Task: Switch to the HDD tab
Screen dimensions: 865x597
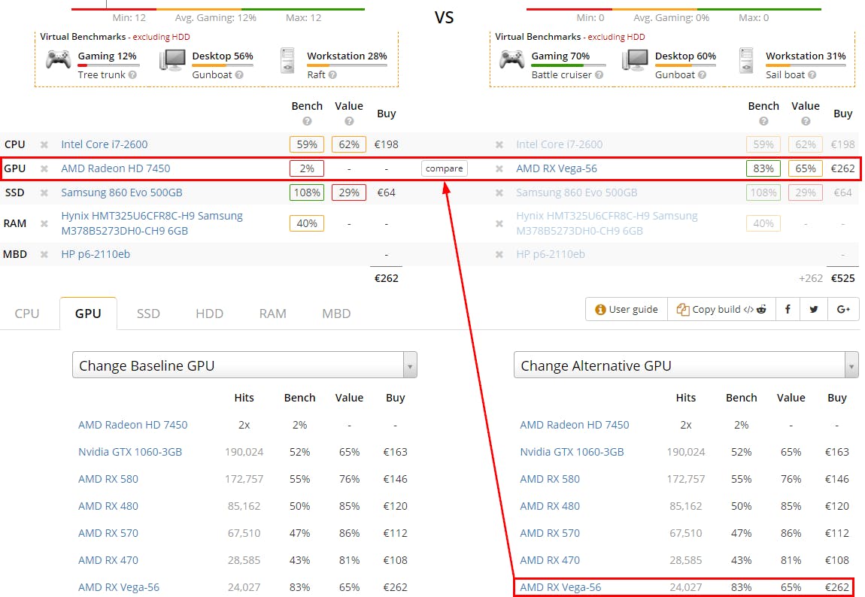Action: coord(210,314)
